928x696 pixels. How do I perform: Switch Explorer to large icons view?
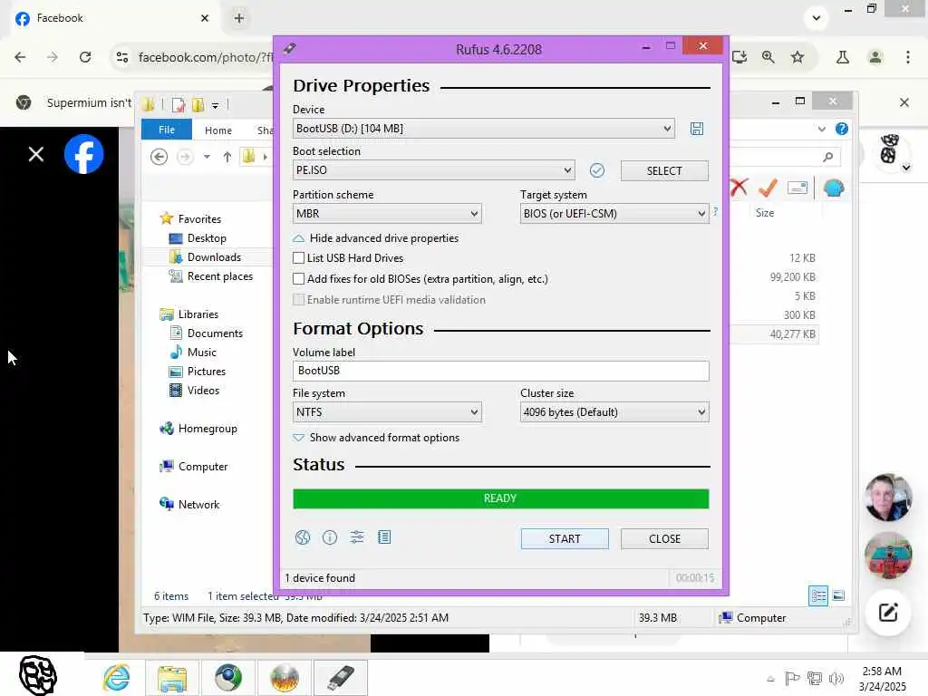click(x=838, y=595)
